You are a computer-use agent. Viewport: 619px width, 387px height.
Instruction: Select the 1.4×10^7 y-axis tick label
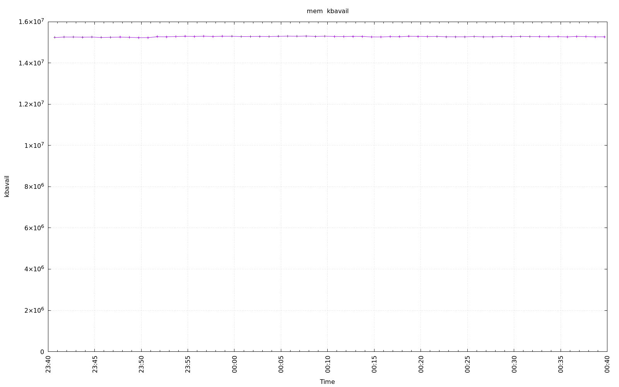point(31,63)
